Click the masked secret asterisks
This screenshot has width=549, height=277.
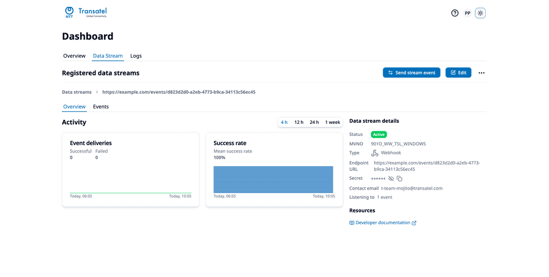click(378, 179)
